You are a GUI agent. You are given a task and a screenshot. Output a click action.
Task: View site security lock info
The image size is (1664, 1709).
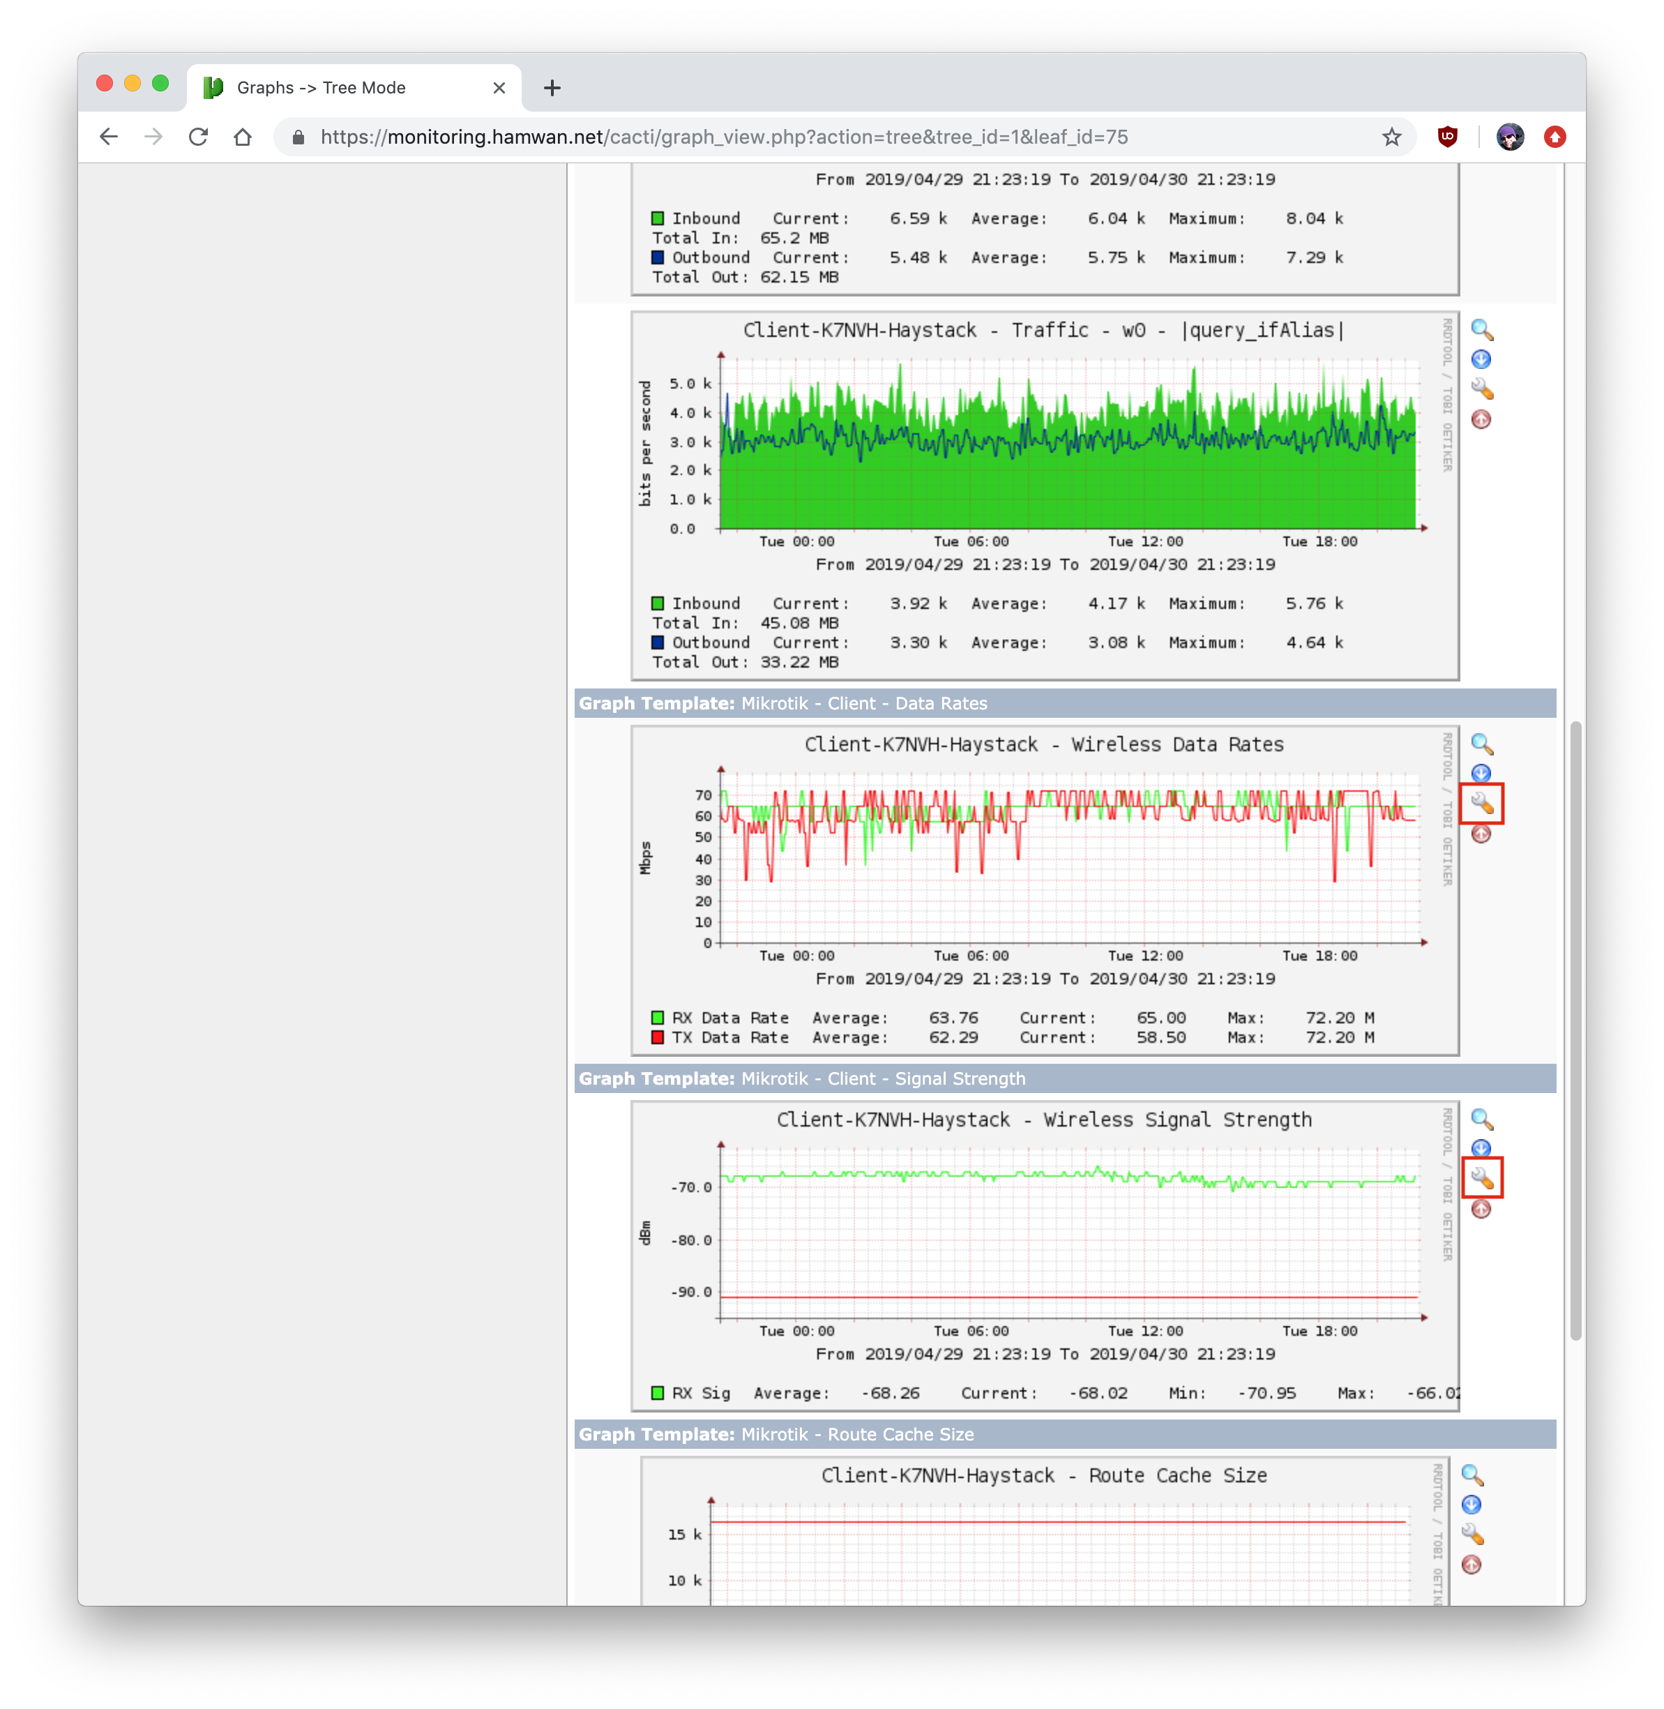pos(298,137)
